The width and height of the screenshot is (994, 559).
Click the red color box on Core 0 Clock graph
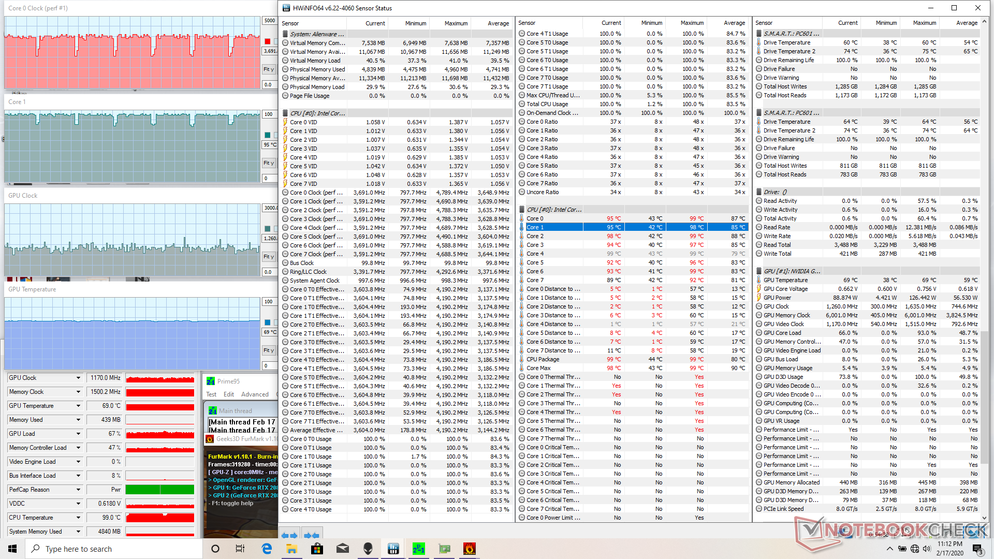click(268, 41)
